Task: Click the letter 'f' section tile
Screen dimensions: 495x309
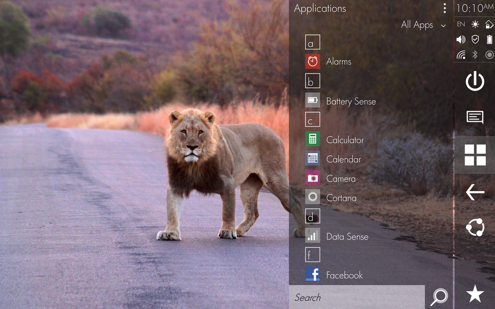Action: click(313, 255)
